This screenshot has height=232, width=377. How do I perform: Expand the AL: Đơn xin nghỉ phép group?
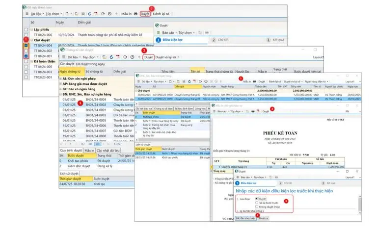click(61, 78)
